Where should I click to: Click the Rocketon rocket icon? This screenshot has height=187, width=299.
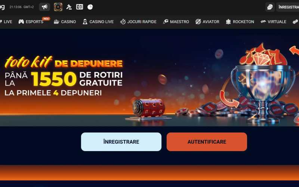click(x=228, y=22)
